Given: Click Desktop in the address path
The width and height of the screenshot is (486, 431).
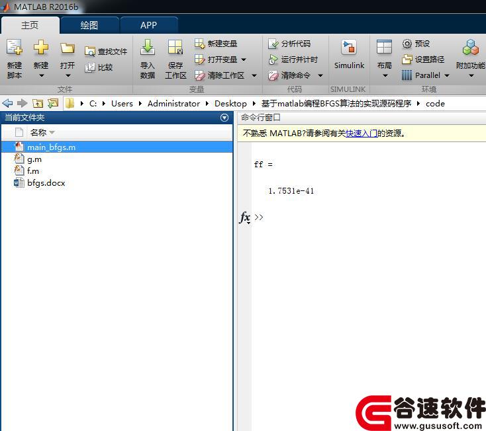Looking at the screenshot, I should pos(230,103).
